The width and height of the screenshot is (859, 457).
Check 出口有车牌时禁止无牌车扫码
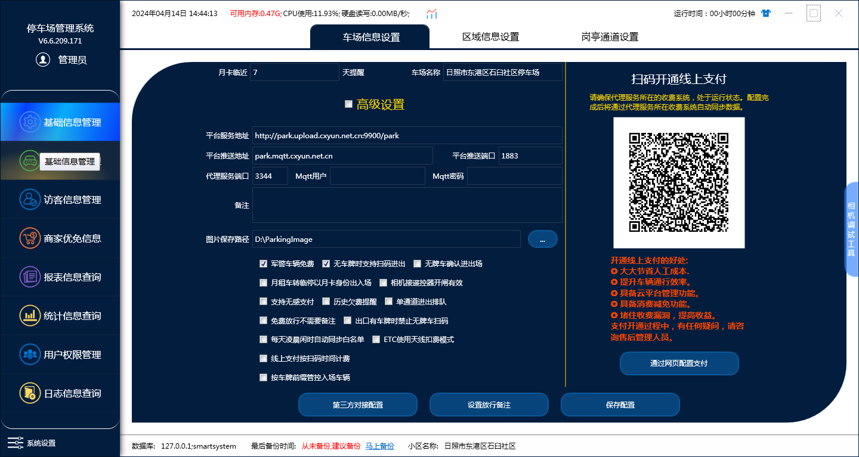point(348,321)
